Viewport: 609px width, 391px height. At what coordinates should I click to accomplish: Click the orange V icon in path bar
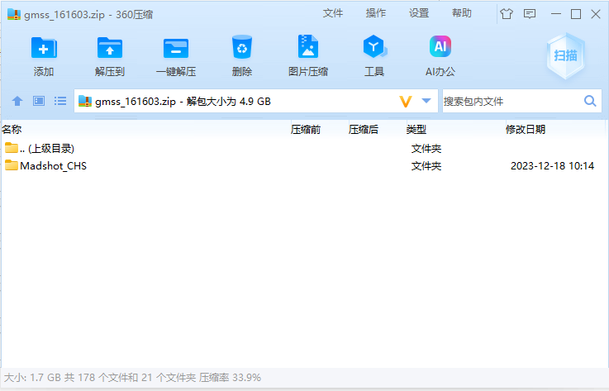406,102
